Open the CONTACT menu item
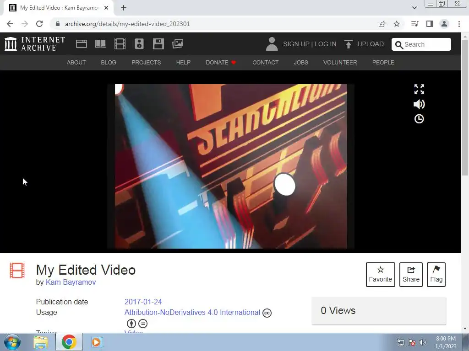Viewport: 469px width, 351px height. 265,62
